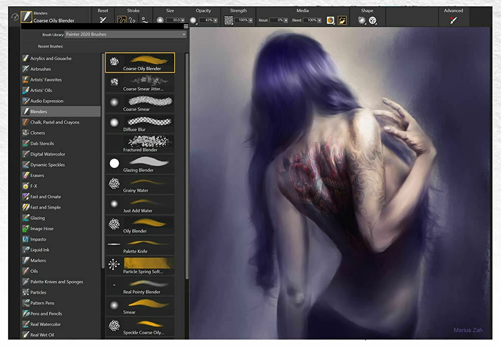Choose the Just Add Water brush variant
The width and height of the screenshot is (501, 348).
coord(140,205)
